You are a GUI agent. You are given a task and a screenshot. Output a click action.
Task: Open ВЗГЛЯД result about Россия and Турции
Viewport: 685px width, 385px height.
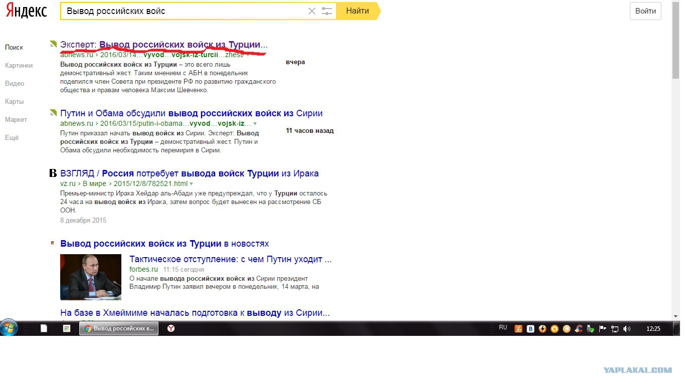[x=190, y=173]
